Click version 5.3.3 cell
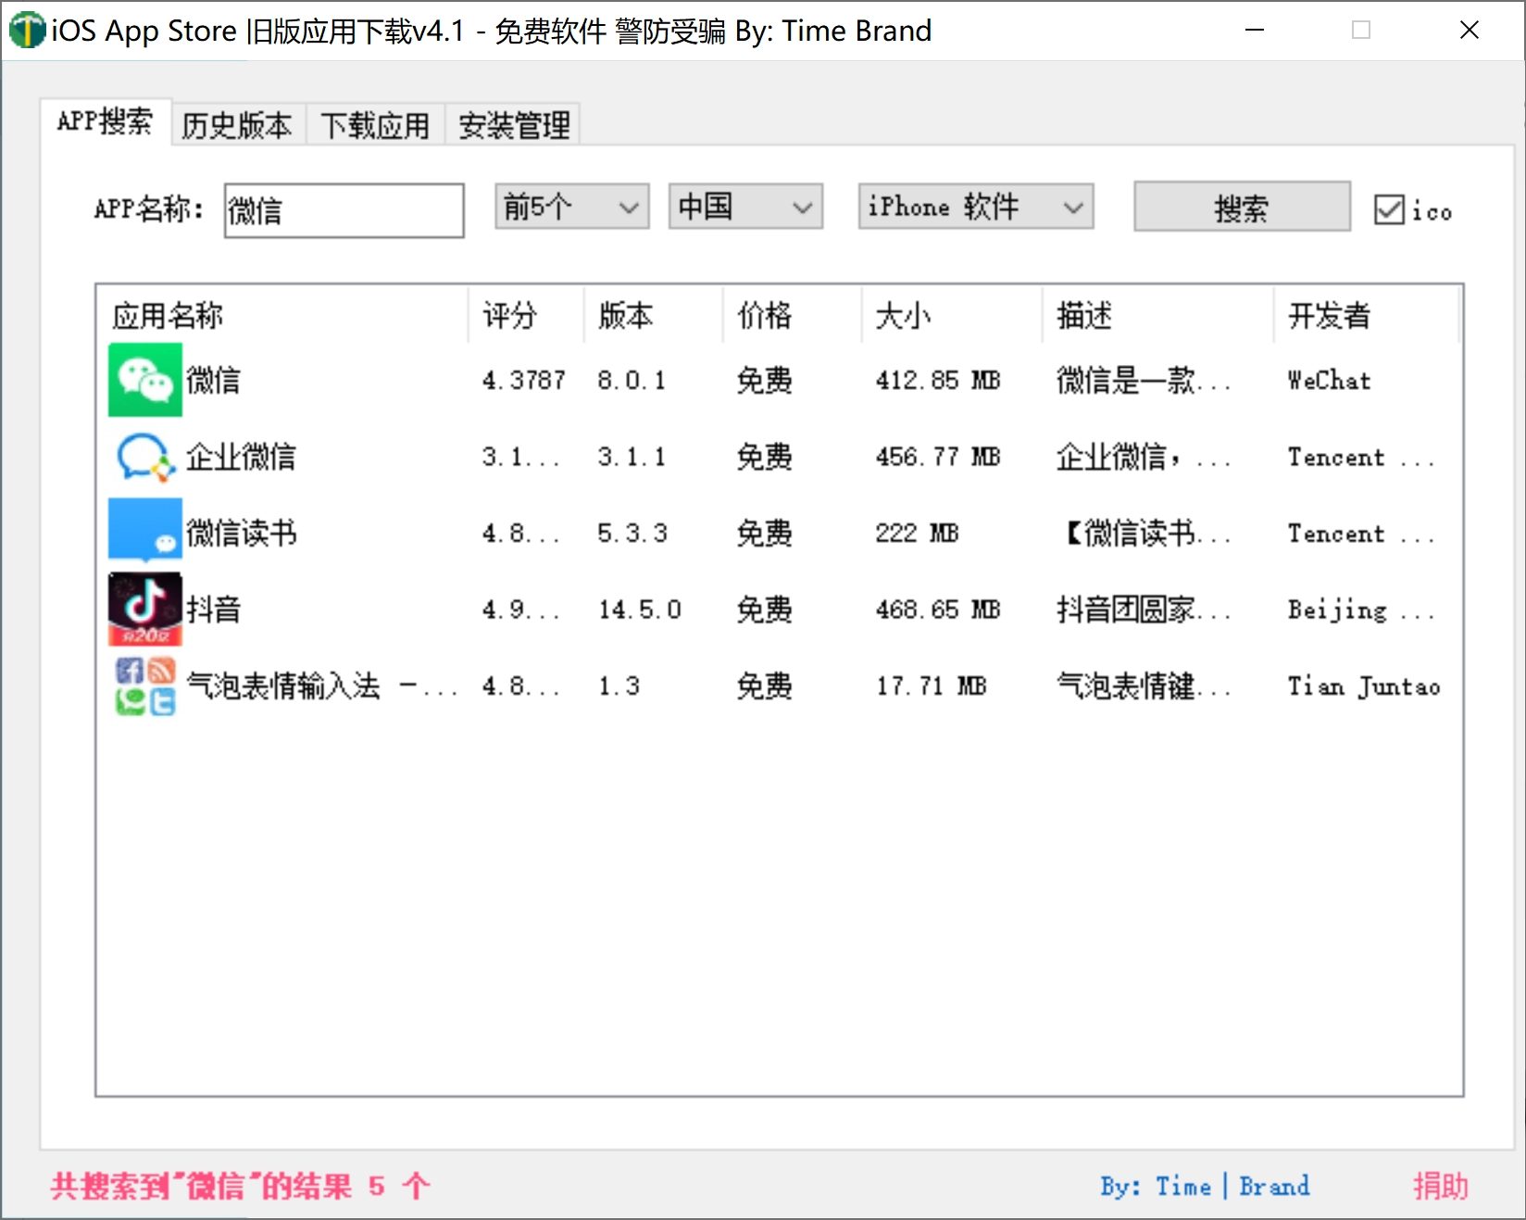The height and width of the screenshot is (1220, 1526). click(632, 533)
